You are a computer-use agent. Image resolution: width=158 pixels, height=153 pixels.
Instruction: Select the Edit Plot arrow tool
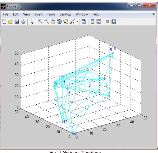coord(32,21)
